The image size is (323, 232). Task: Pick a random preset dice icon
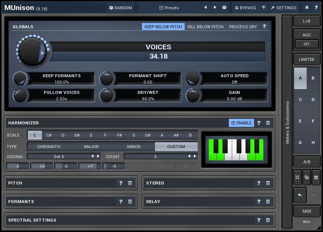click(x=224, y=8)
